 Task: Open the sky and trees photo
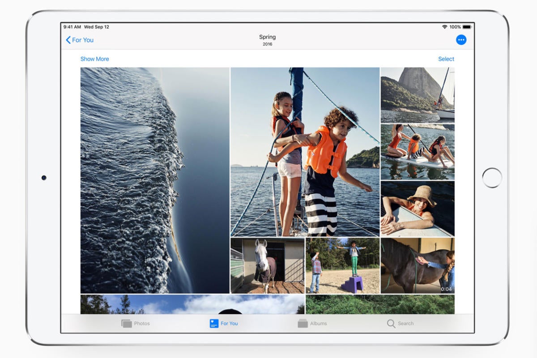[x=192, y=304]
